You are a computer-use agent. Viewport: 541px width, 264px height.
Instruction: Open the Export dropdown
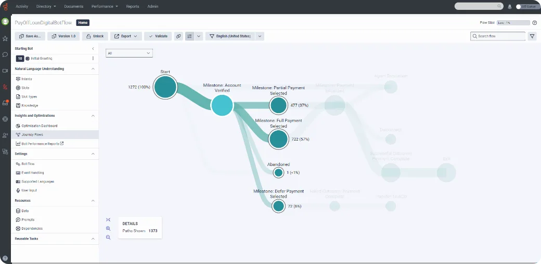[x=126, y=36]
